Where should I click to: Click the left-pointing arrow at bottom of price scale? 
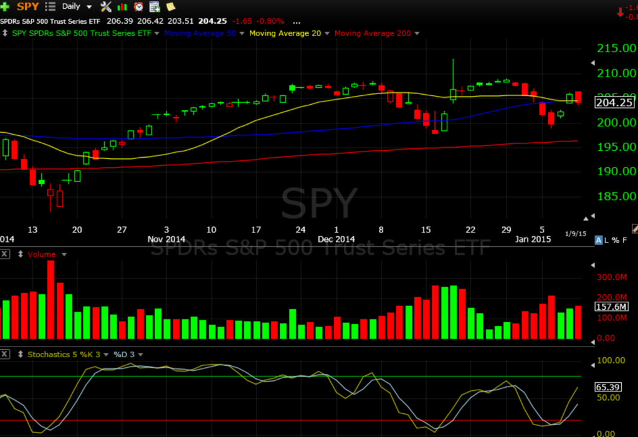pos(593,216)
